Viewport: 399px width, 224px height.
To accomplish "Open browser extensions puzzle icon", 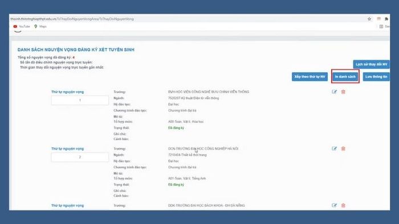I will [386, 19].
